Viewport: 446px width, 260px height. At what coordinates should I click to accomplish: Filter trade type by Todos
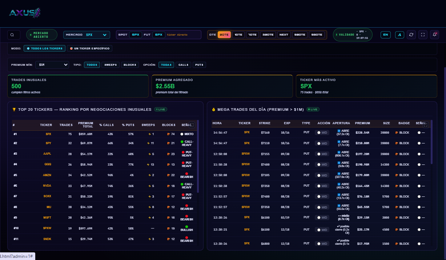tap(92, 65)
